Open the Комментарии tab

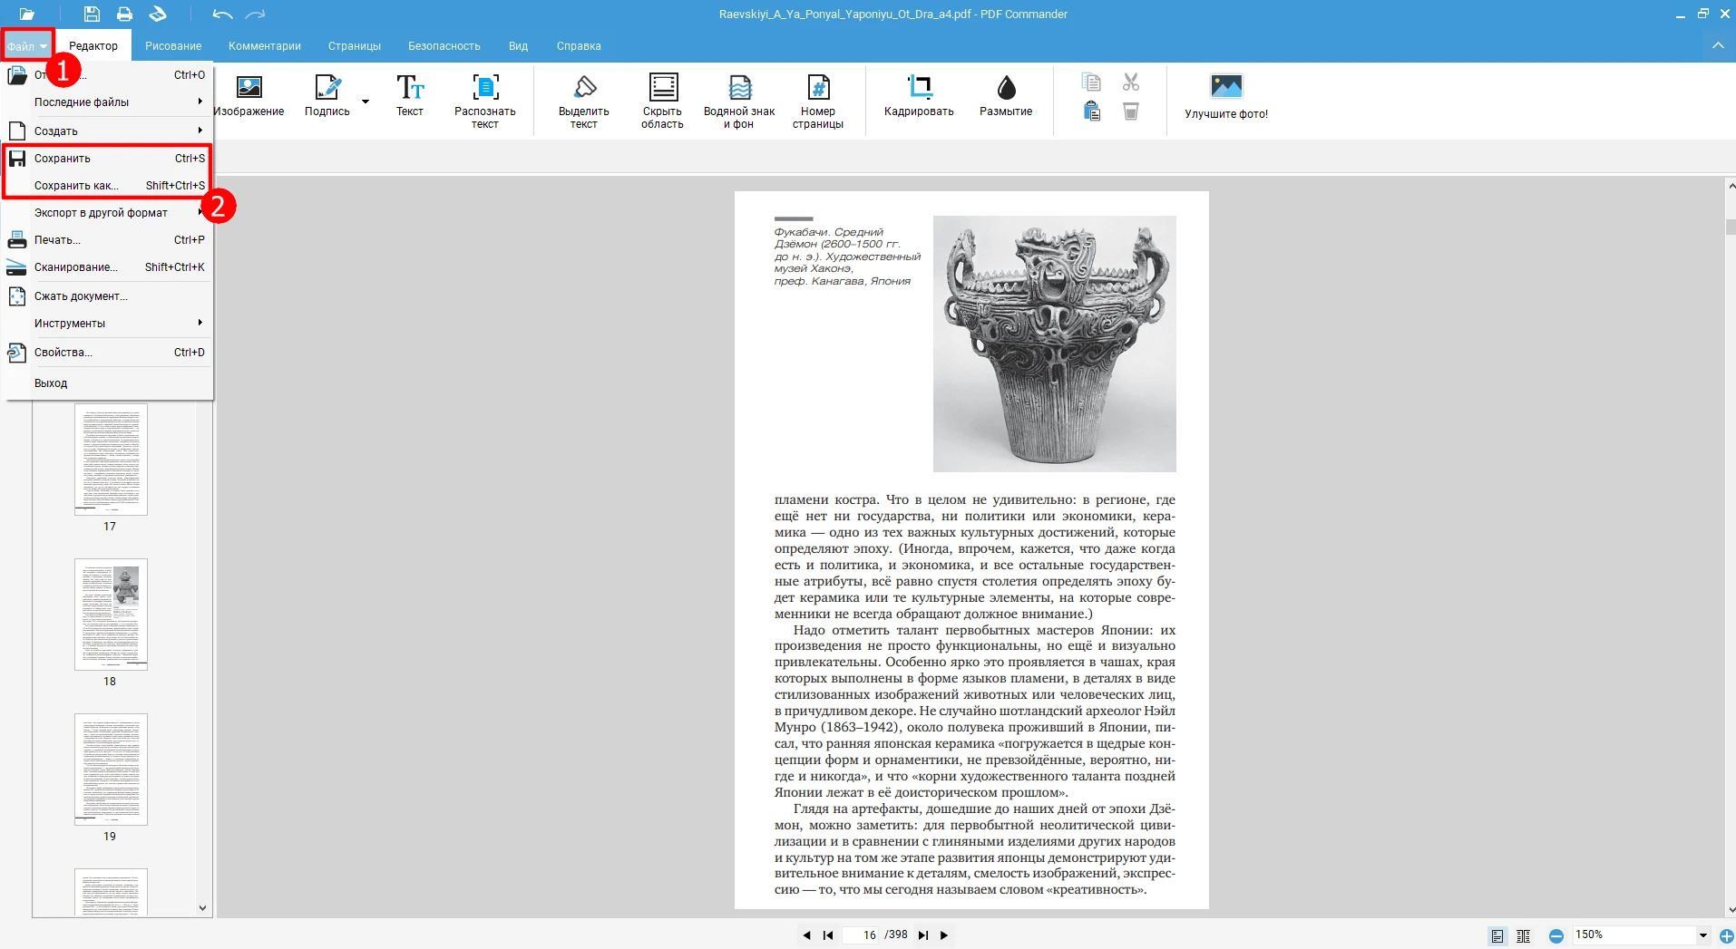click(265, 46)
